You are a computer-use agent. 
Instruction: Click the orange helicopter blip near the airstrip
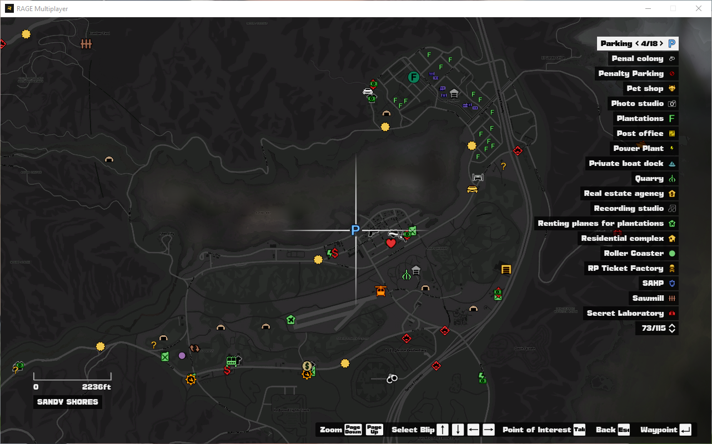(380, 291)
